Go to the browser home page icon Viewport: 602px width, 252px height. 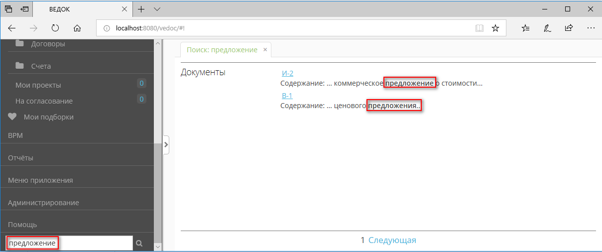click(x=77, y=28)
